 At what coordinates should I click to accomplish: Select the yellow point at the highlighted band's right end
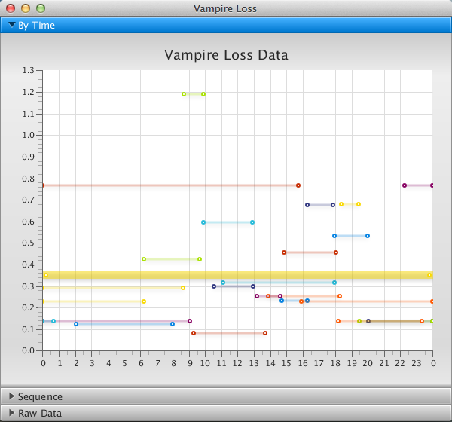(x=429, y=275)
